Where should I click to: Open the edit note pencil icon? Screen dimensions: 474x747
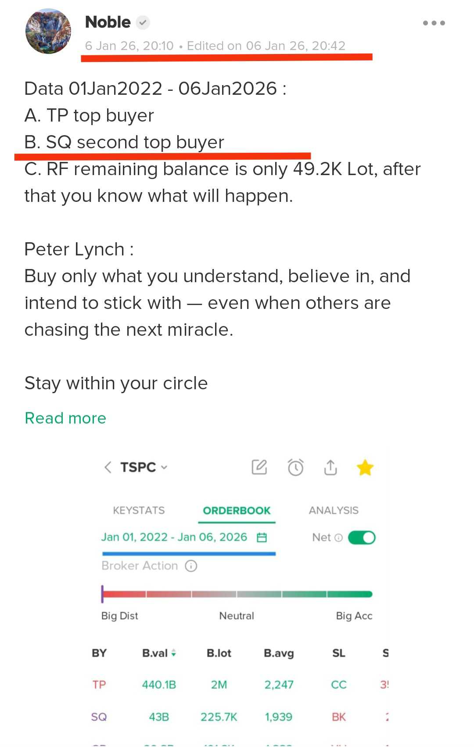(259, 467)
